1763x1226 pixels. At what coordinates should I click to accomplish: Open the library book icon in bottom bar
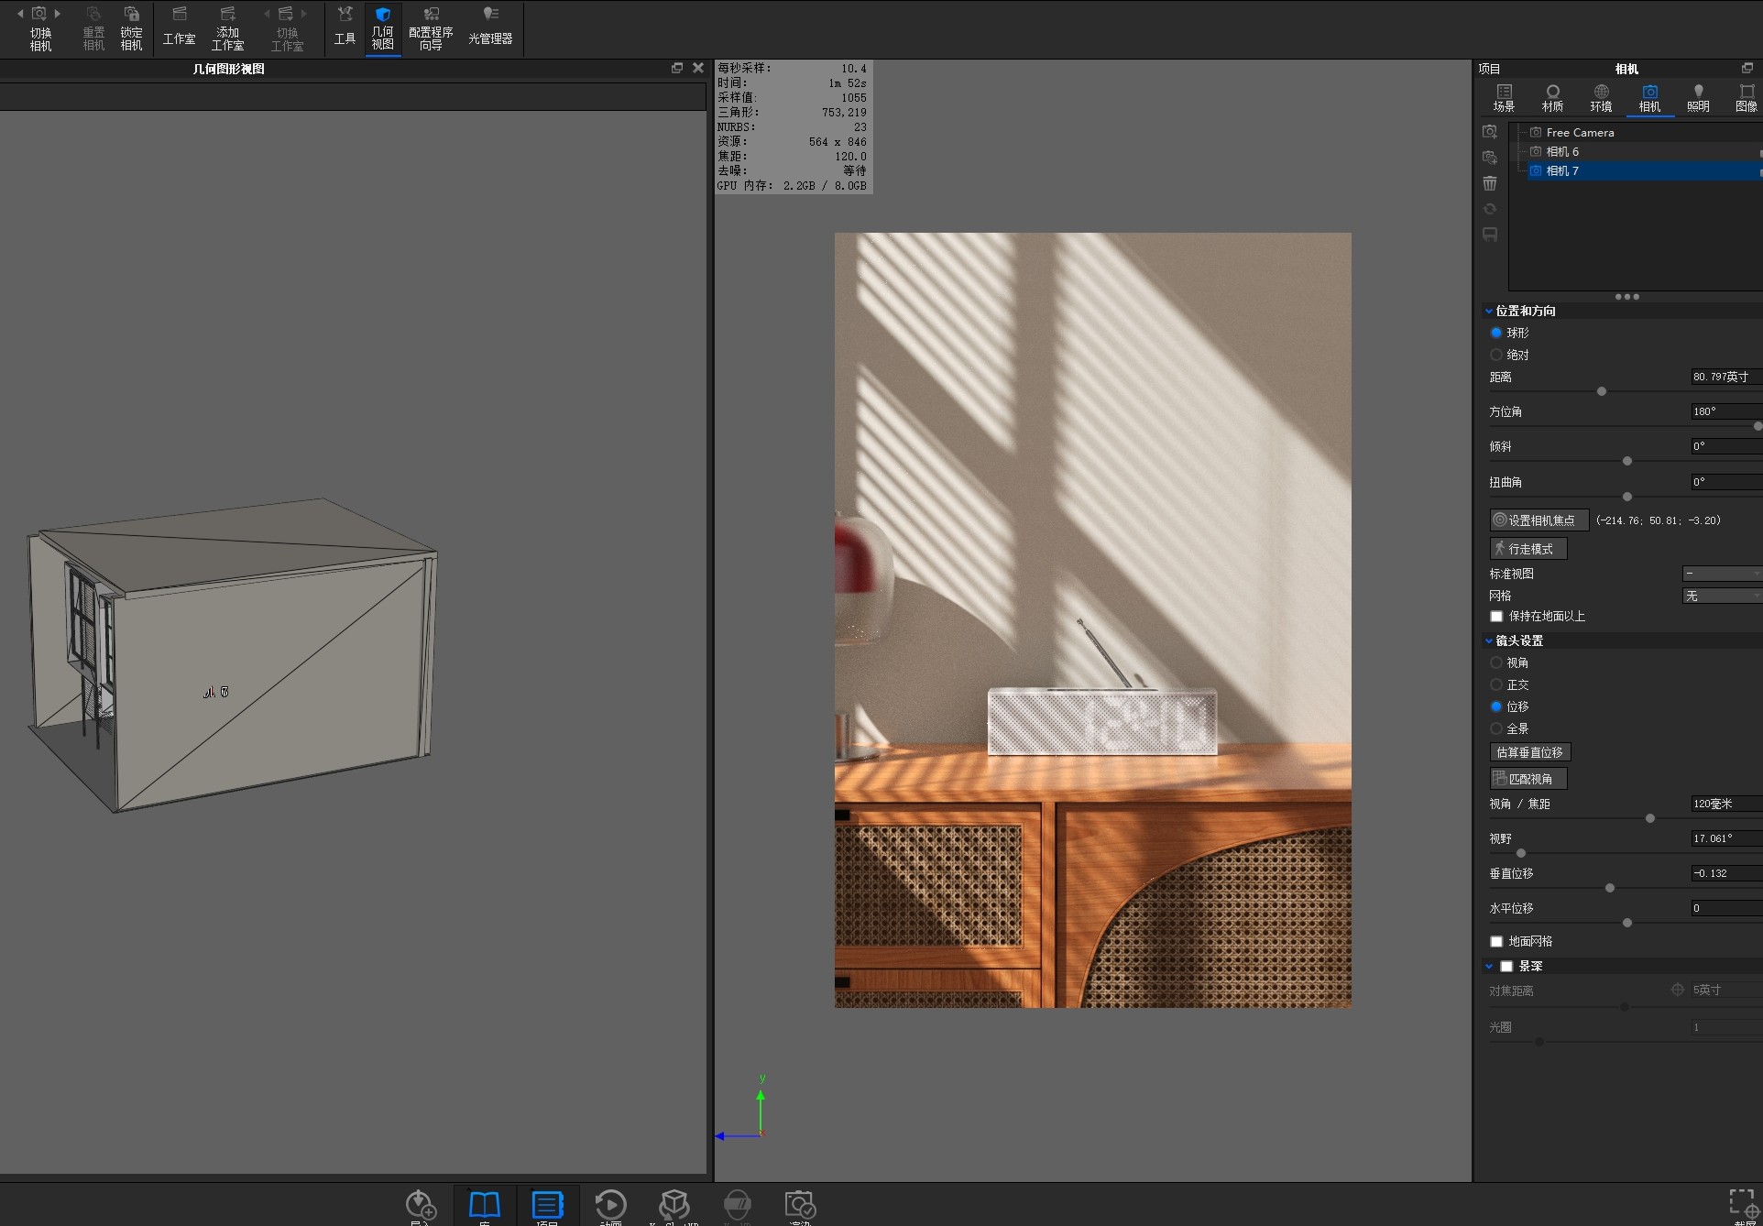coord(484,1205)
